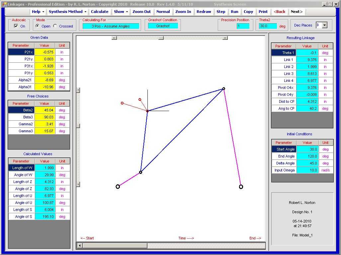Click the Print button
341x255 pixels.
coord(263,12)
